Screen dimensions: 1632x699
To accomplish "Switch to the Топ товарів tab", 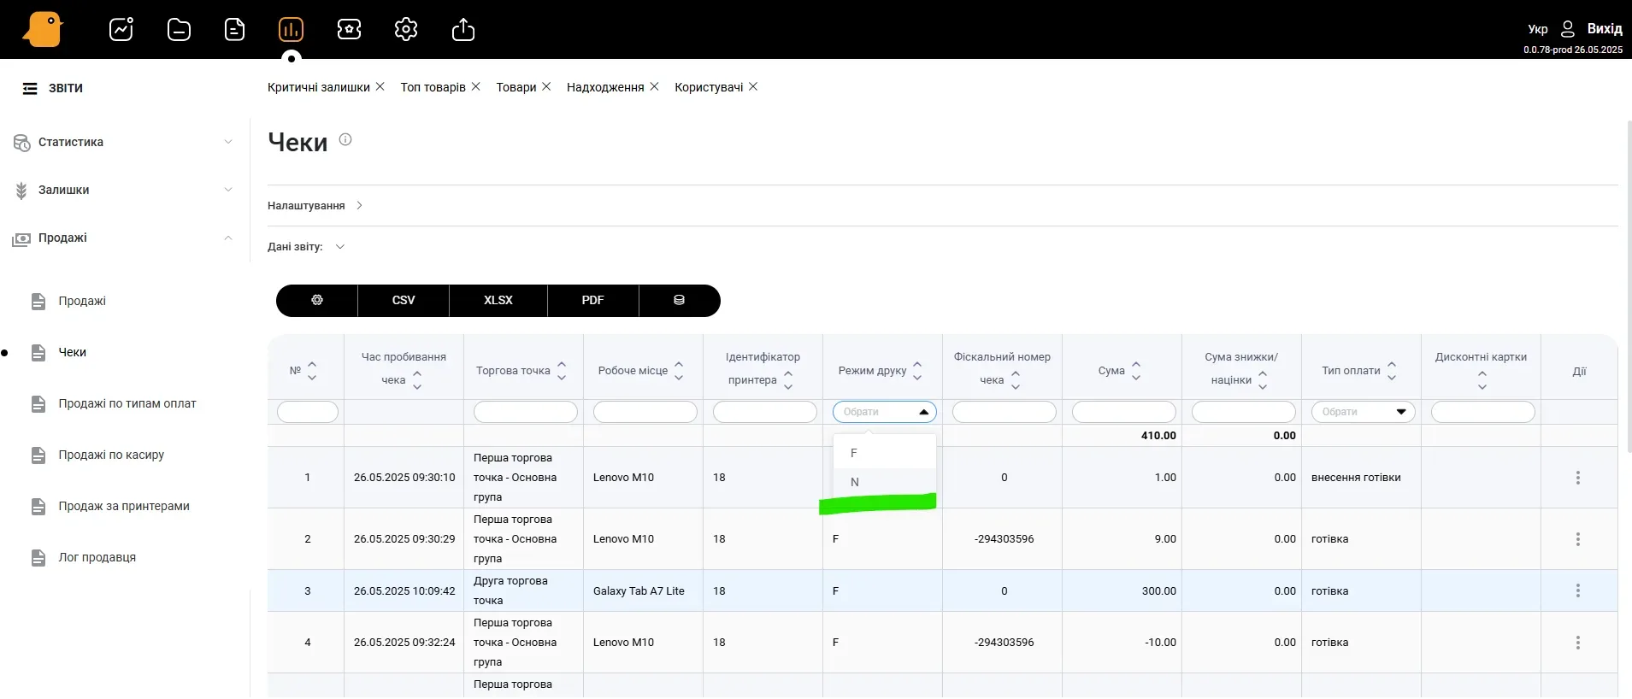I will point(433,87).
